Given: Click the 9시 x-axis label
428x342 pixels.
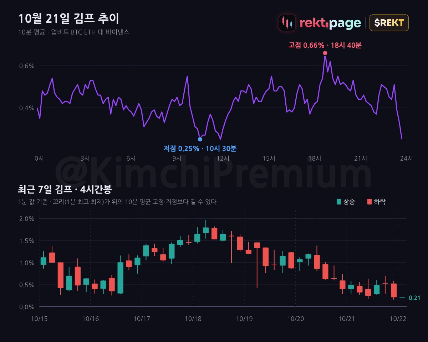Looking at the screenshot, I should (177, 159).
